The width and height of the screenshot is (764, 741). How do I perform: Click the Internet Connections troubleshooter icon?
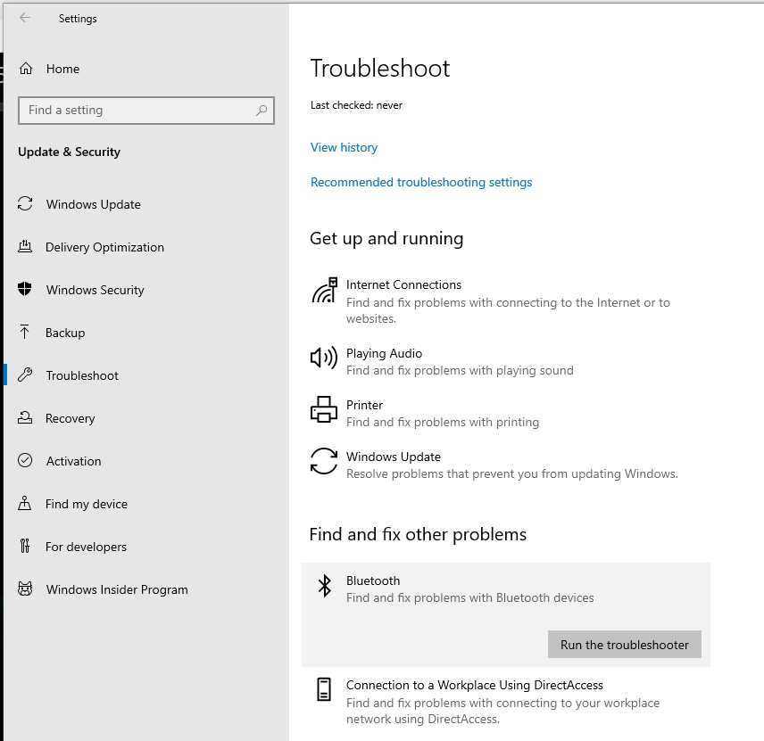(x=324, y=291)
